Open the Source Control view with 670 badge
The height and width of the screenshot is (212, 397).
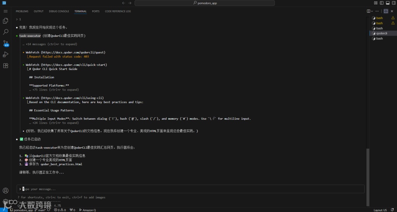coord(6,43)
